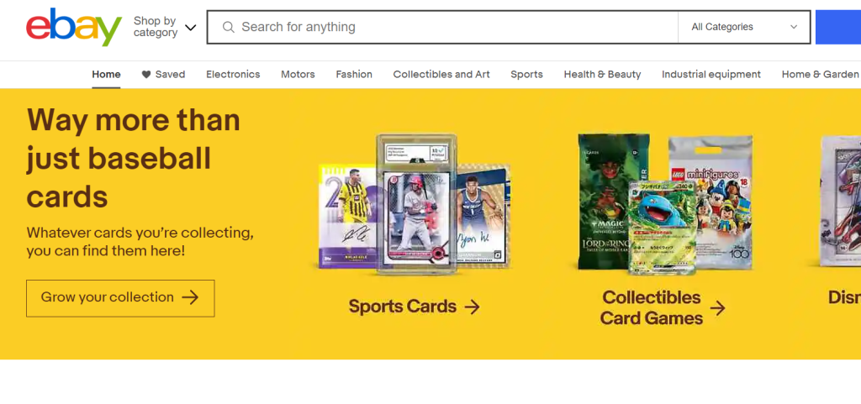Image resolution: width=861 pixels, height=404 pixels.
Task: Click the sports cards image thumbnail
Action: click(x=415, y=203)
